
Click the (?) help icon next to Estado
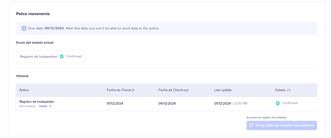point(289,90)
